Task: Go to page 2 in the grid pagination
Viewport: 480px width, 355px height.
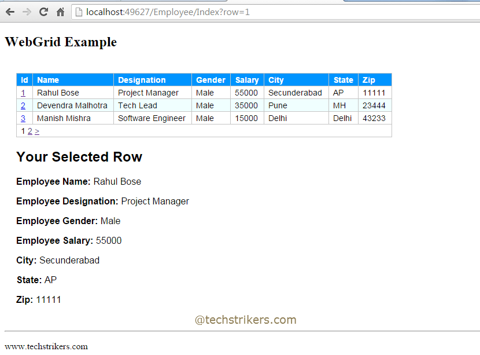Action: 29,131
